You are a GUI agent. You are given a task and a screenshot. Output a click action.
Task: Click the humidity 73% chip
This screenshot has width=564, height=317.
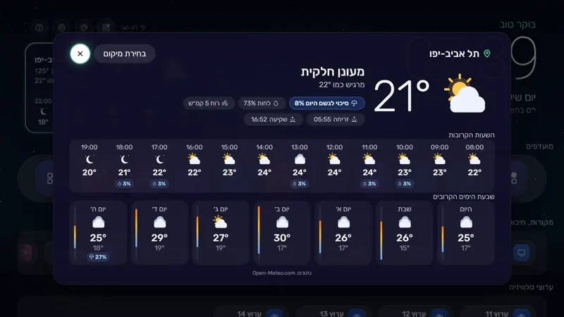click(261, 103)
